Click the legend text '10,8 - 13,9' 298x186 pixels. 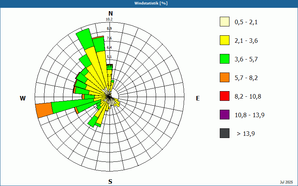250,115
